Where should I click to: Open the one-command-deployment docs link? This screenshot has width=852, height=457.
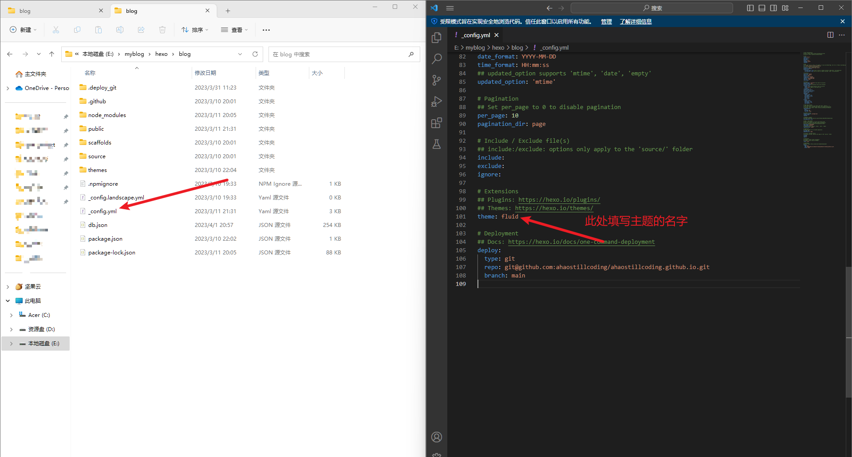pos(581,242)
